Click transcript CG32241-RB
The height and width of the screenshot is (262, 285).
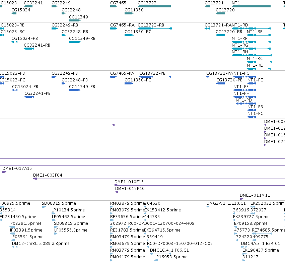pos(29,49)
